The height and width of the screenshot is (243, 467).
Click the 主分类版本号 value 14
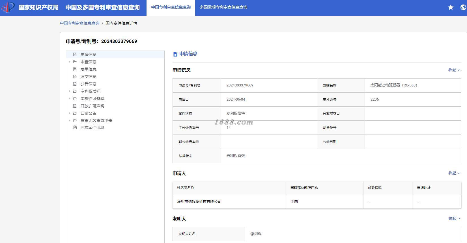[x=229, y=128]
